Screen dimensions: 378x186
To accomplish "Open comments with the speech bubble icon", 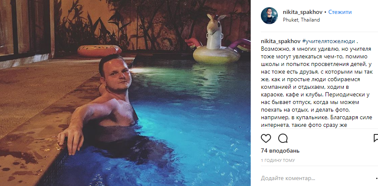I will pyautogui.click(x=283, y=139).
